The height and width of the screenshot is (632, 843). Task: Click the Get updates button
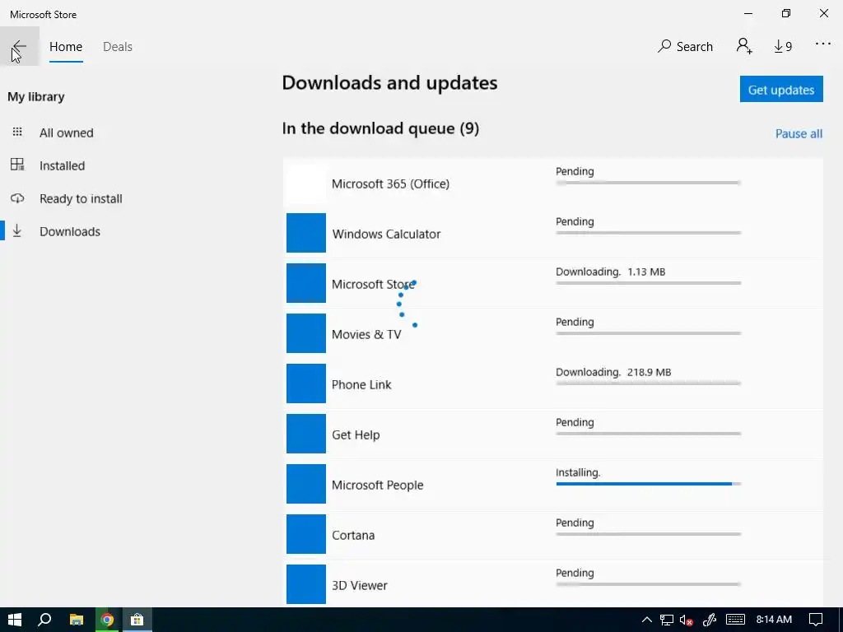(781, 89)
